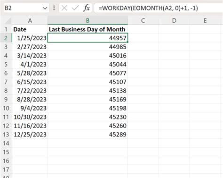Select column A header

pos(30,20)
